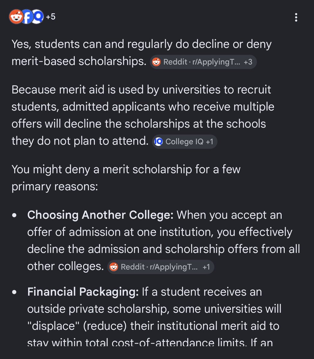
Task: Expand the "+5" additional sources list
Action: tap(51, 17)
